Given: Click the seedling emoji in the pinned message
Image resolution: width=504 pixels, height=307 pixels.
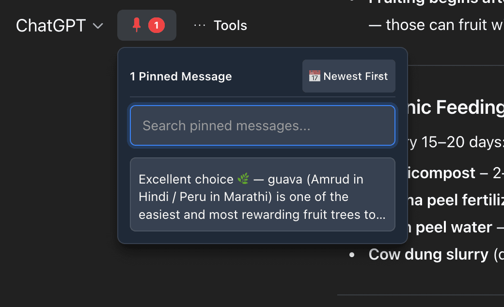Looking at the screenshot, I should pos(243,179).
